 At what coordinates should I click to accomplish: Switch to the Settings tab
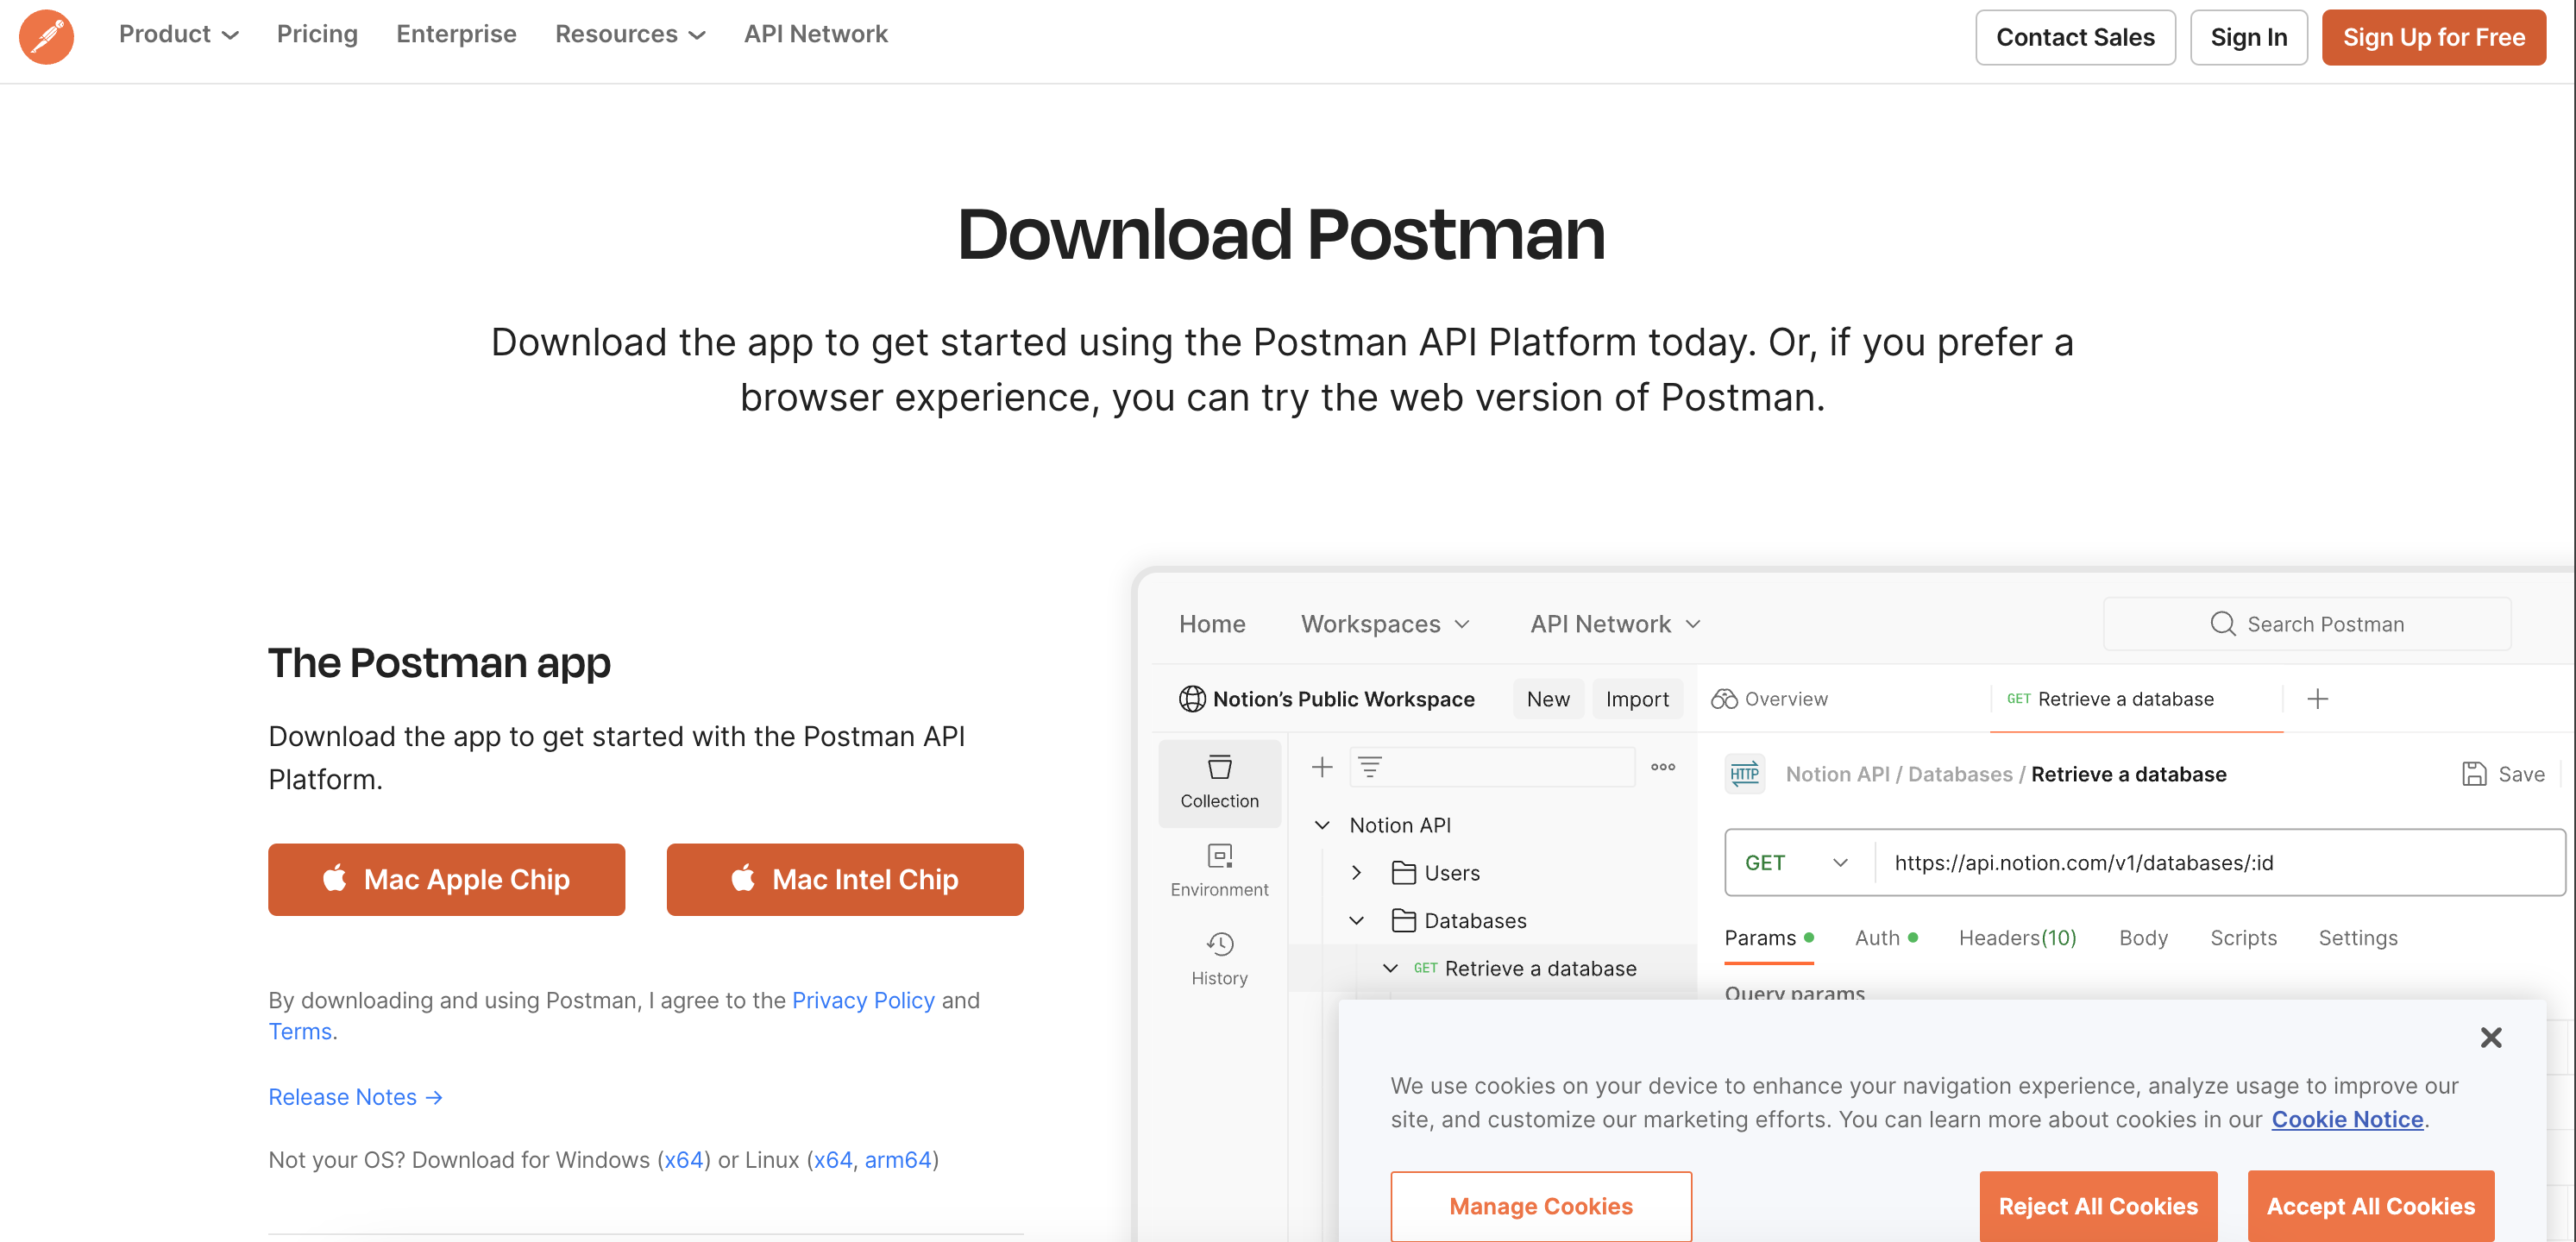(x=2357, y=938)
